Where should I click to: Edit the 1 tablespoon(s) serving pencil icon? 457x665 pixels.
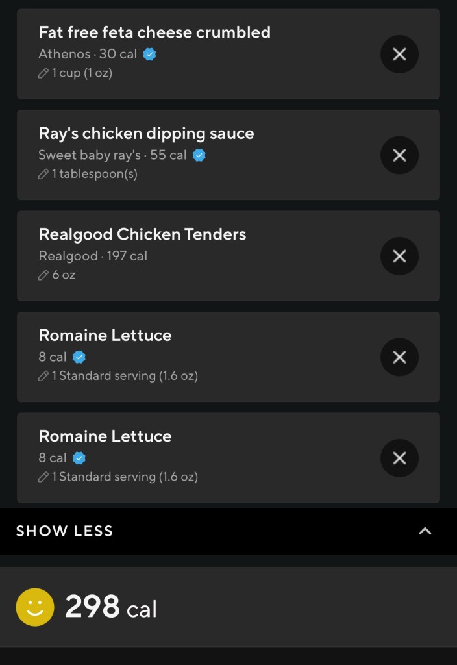point(43,174)
